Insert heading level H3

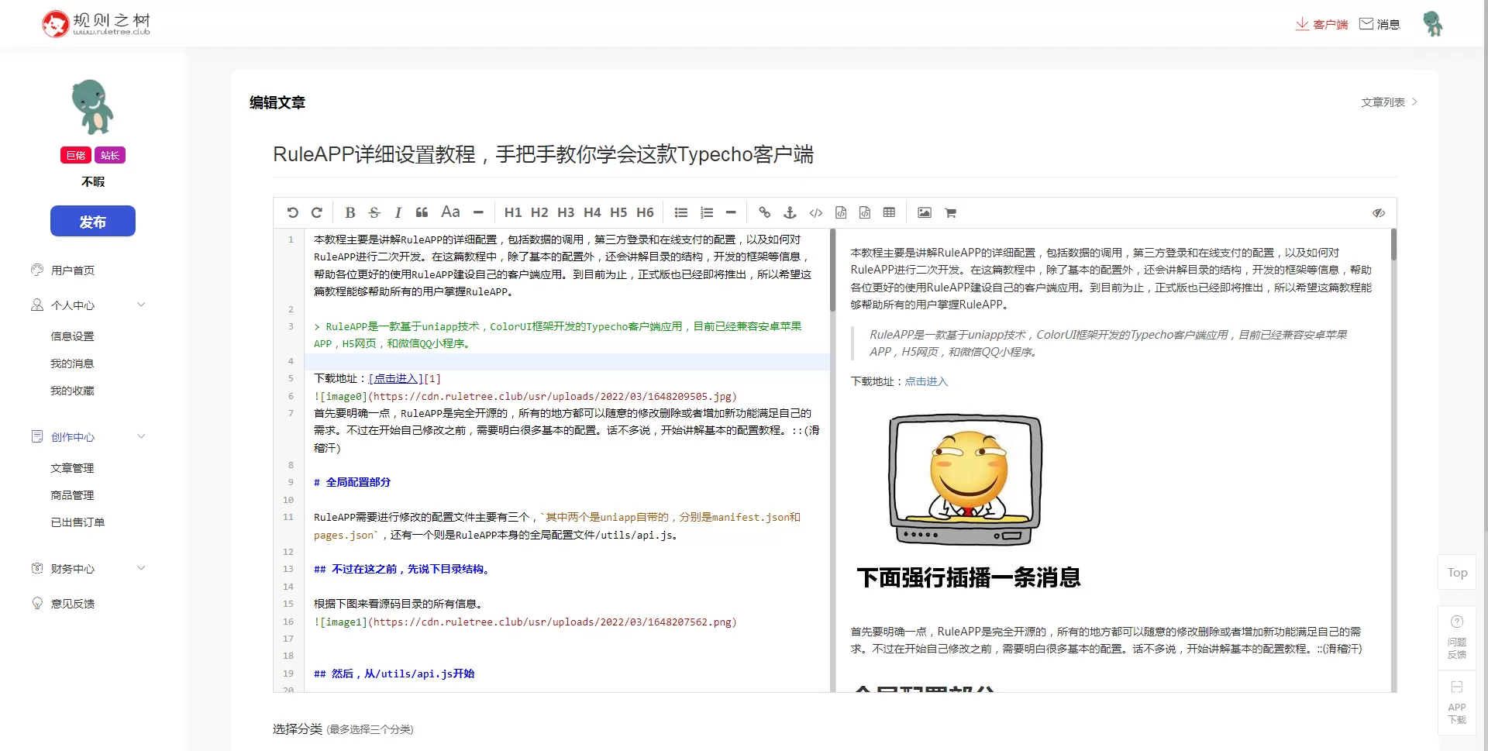[566, 212]
